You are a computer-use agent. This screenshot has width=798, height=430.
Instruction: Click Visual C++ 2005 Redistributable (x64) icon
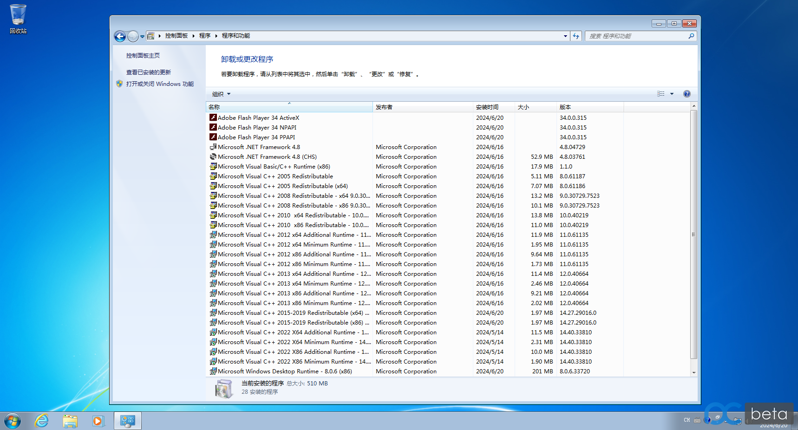click(213, 186)
